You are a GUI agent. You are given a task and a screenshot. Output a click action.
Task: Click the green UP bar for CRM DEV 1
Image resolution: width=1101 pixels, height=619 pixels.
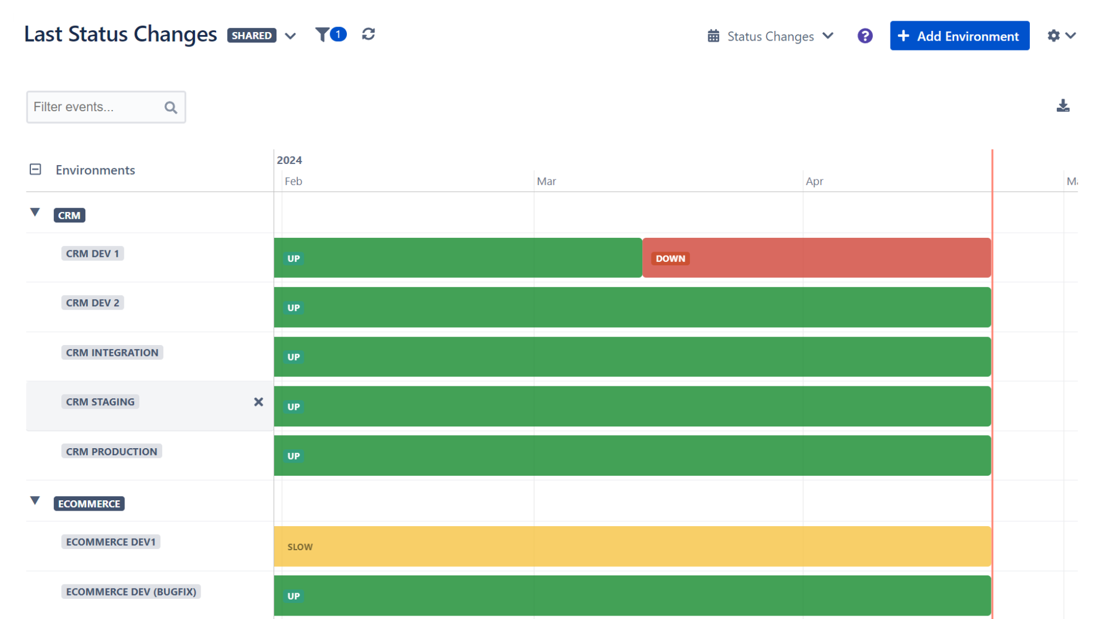458,258
